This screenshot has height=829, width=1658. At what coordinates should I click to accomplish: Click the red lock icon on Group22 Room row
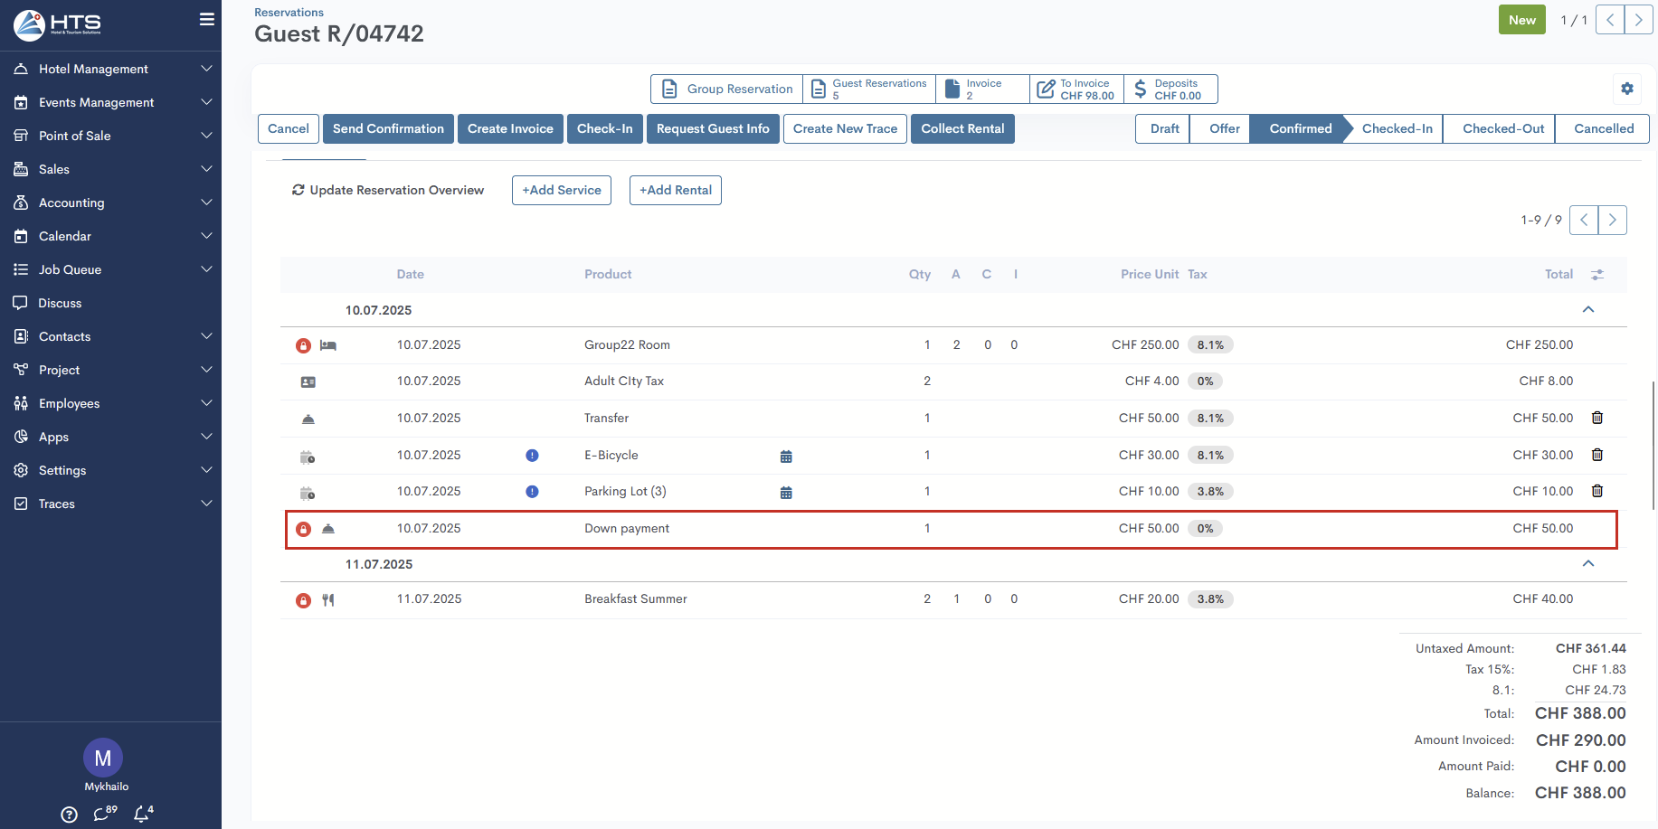[304, 346]
